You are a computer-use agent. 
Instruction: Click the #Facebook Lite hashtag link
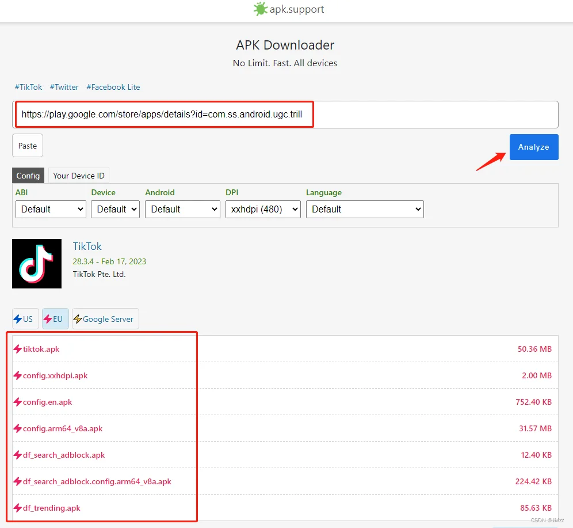tap(113, 87)
